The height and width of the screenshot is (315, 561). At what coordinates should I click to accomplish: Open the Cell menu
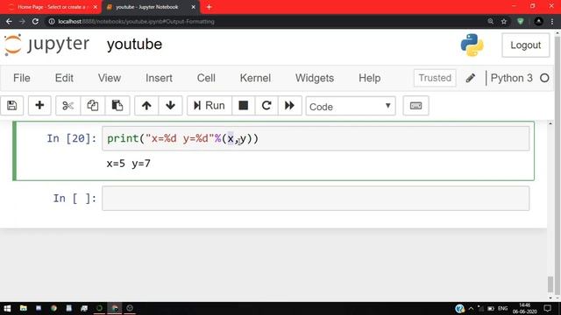click(206, 78)
